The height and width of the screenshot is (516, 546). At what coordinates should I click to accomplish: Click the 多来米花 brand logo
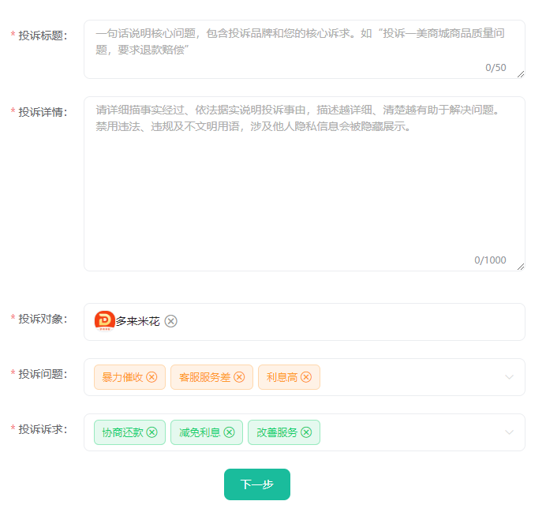(x=104, y=321)
